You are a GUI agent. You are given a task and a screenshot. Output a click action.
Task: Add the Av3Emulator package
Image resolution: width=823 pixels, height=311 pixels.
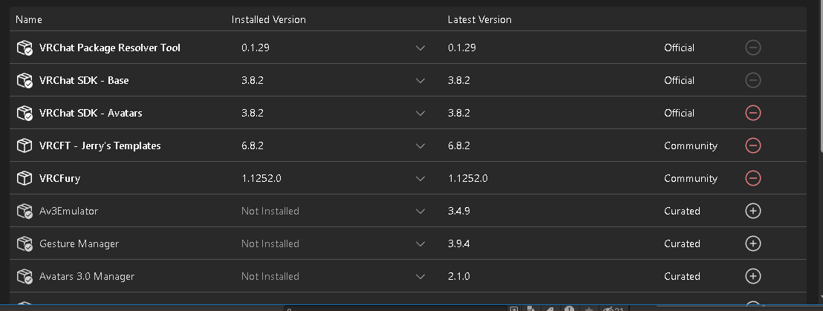tap(752, 211)
